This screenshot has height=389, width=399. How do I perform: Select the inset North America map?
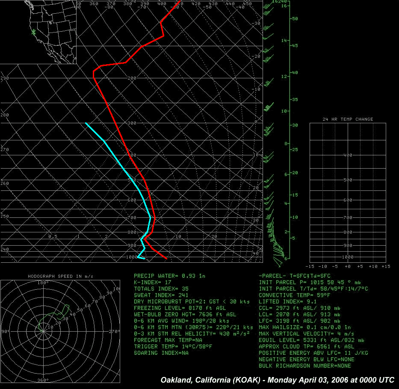coord(38,32)
